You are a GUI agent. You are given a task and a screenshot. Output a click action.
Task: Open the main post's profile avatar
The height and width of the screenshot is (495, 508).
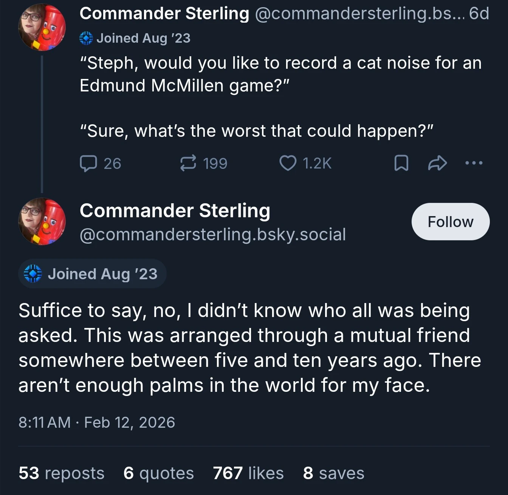pyautogui.click(x=42, y=221)
